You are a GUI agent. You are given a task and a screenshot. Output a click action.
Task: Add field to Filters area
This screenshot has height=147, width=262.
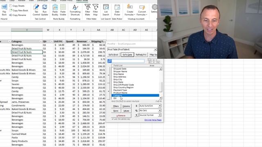[116, 106]
